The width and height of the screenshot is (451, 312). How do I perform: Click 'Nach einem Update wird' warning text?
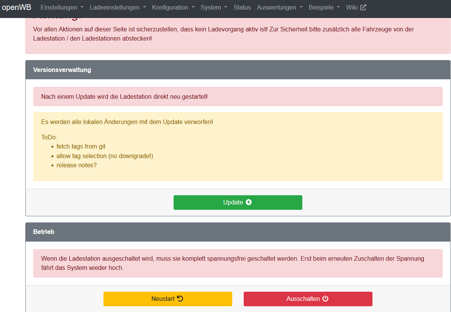pyautogui.click(x=124, y=96)
